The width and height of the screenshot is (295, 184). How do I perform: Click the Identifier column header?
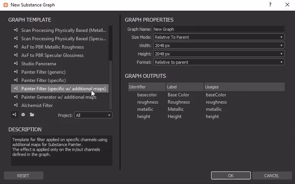point(147,87)
